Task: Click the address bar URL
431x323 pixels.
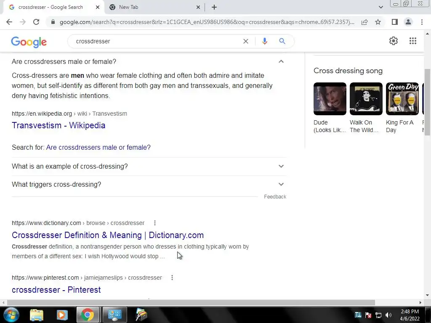Action: [207, 22]
